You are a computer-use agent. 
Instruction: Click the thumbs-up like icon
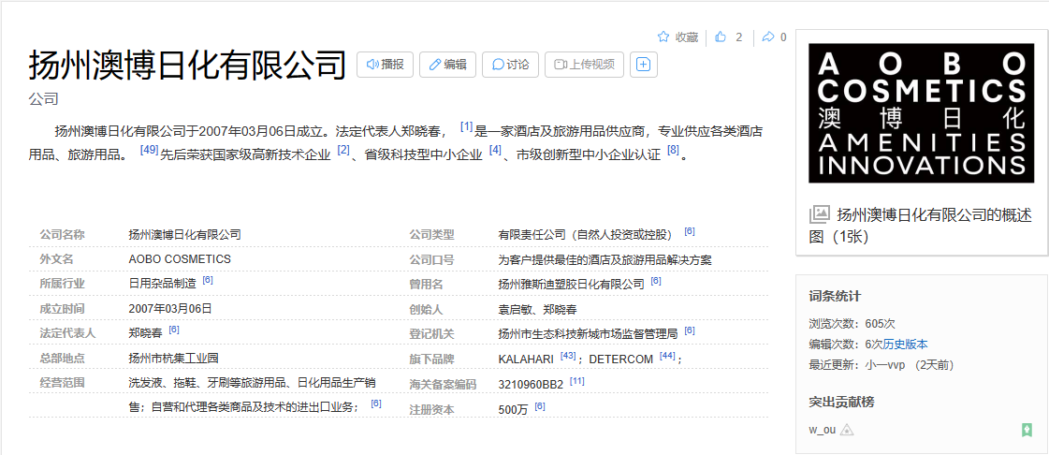point(721,37)
